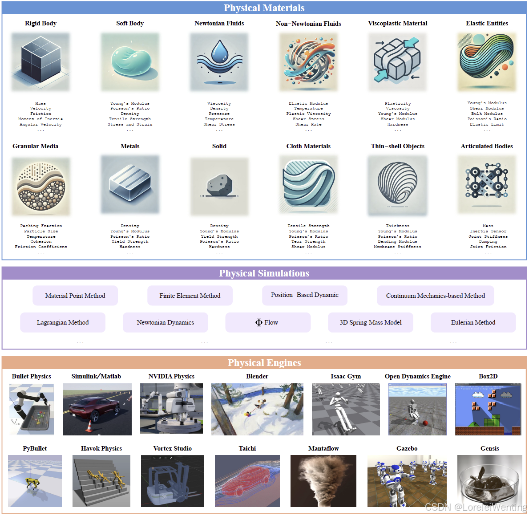529x516 pixels.
Task: Click the Material Point Method box
Action: [75, 296]
